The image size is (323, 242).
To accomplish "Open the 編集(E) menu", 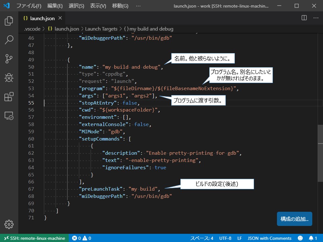I will coord(55,6).
